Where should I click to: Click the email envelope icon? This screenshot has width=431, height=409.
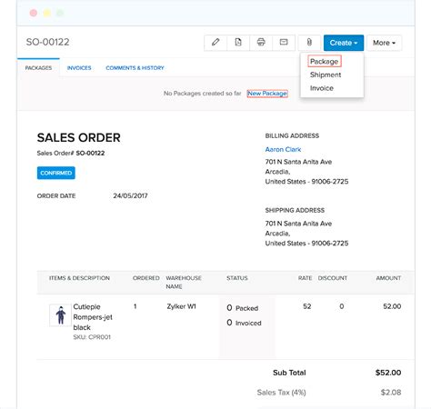[284, 43]
